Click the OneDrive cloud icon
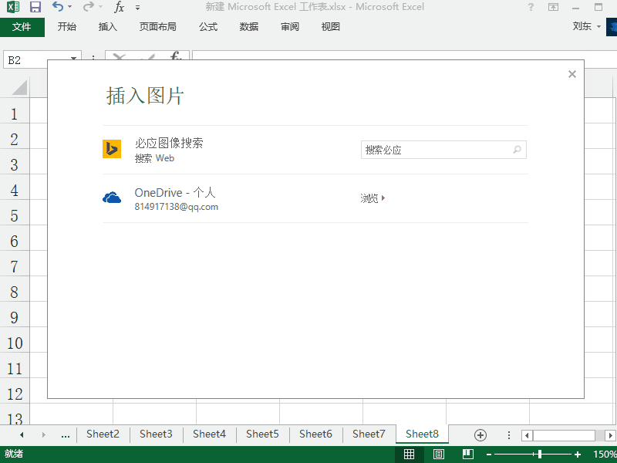The width and height of the screenshot is (617, 463). tap(112, 198)
